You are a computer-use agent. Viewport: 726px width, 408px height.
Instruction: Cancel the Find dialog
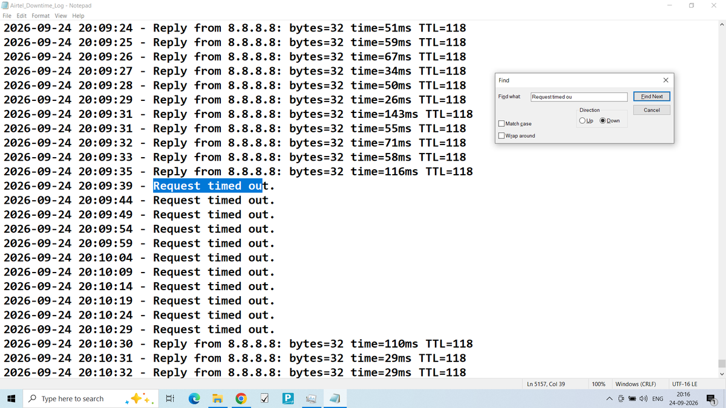click(652, 110)
